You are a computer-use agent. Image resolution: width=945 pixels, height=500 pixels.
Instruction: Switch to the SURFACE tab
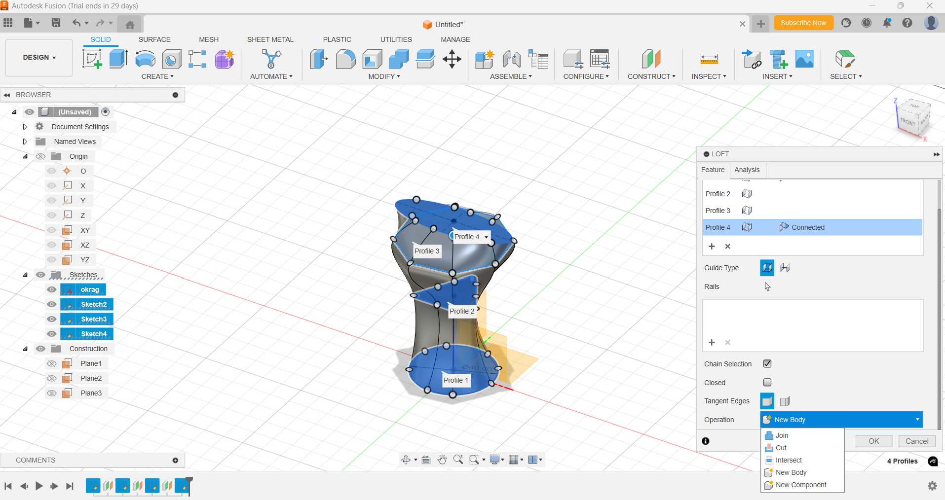[x=154, y=39]
